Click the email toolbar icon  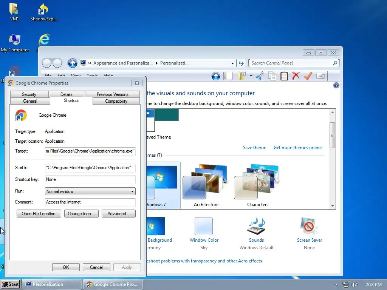tap(320, 76)
